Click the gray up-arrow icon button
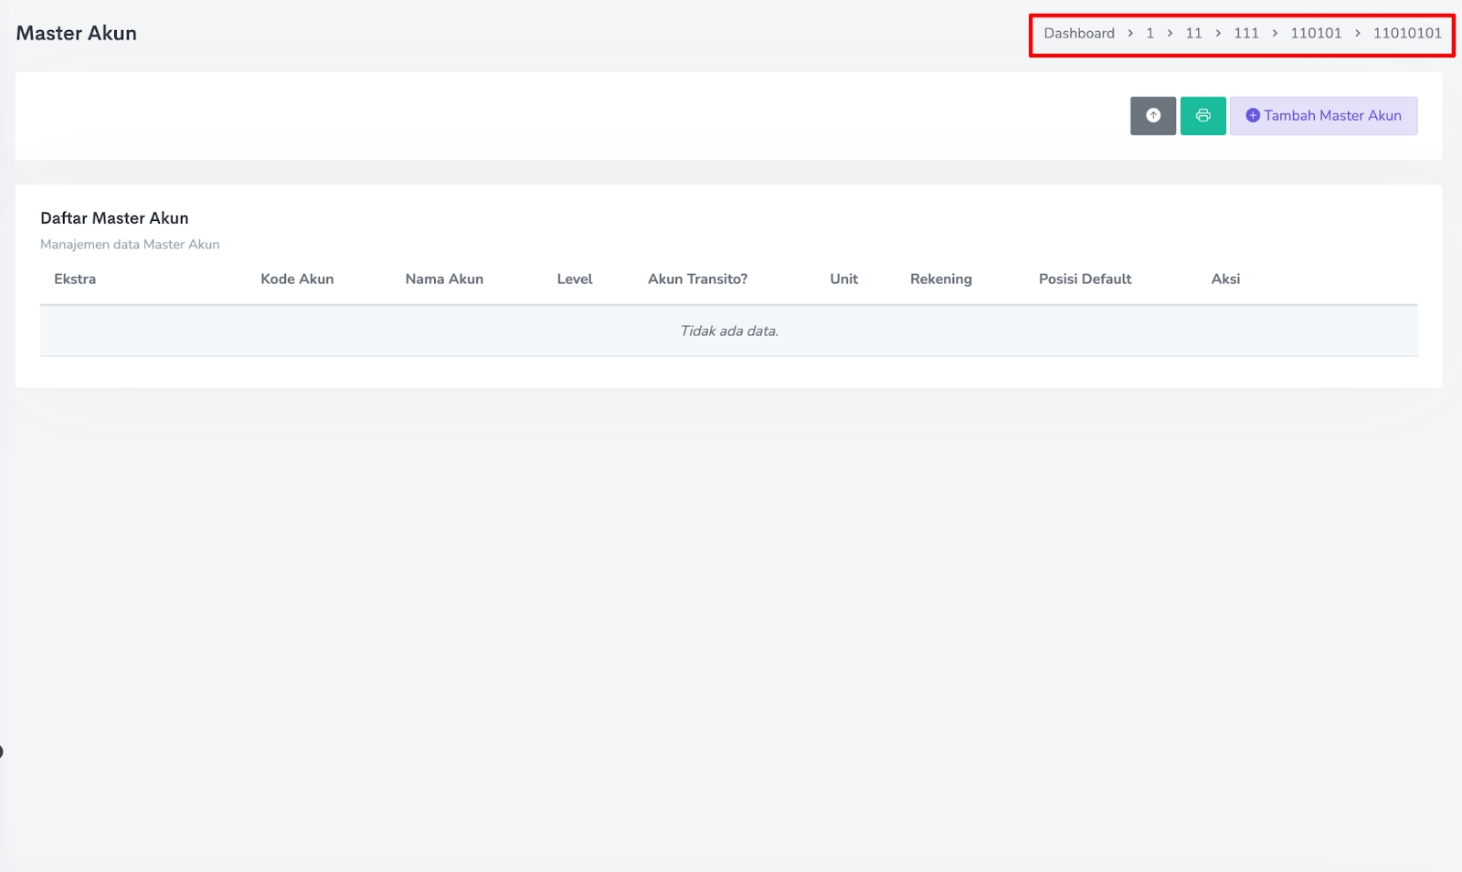The image size is (1462, 872). (x=1152, y=116)
